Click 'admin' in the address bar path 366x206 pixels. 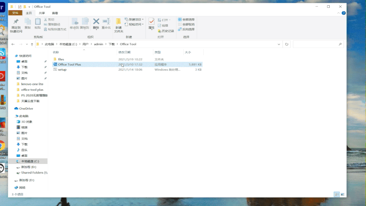[98, 44]
